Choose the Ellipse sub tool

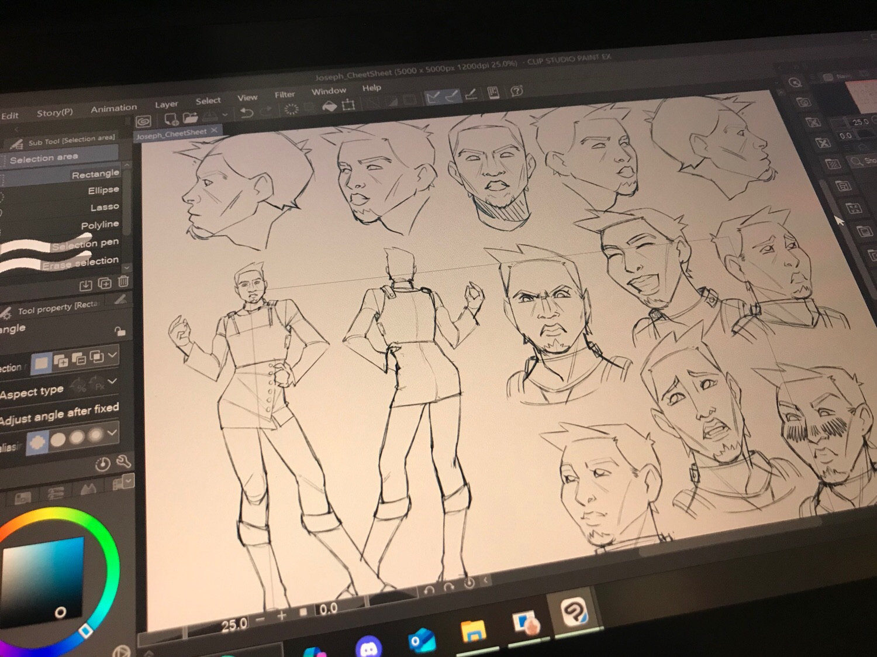[x=61, y=191]
